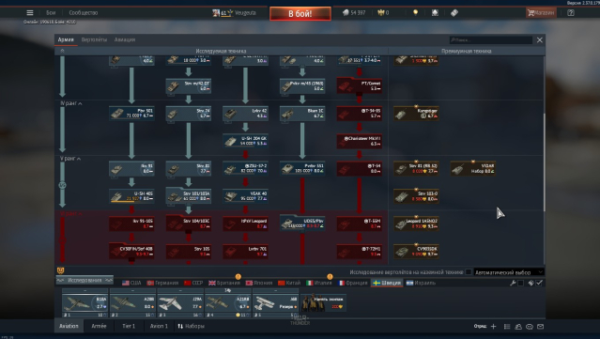Click the squad plus icon

(493, 327)
